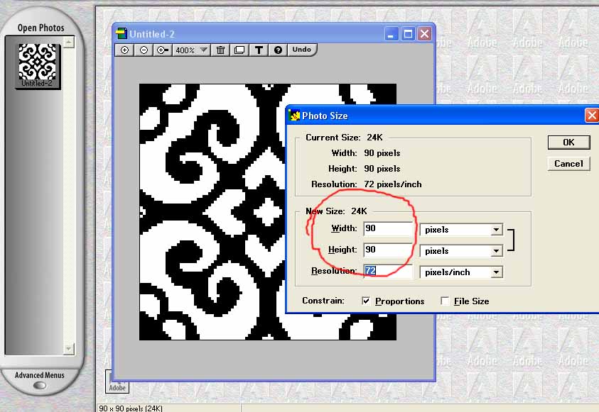Enable the File Size constrain checkbox

(x=445, y=301)
